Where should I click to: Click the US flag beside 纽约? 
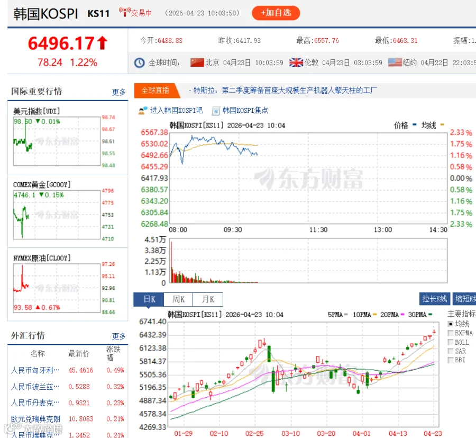(395, 62)
